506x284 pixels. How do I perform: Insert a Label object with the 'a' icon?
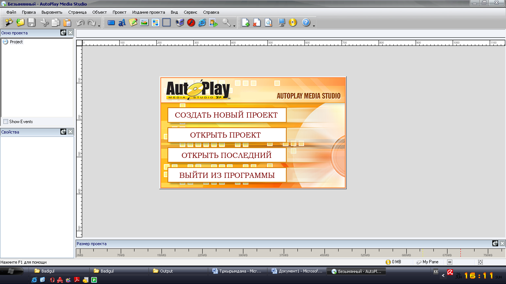122,23
